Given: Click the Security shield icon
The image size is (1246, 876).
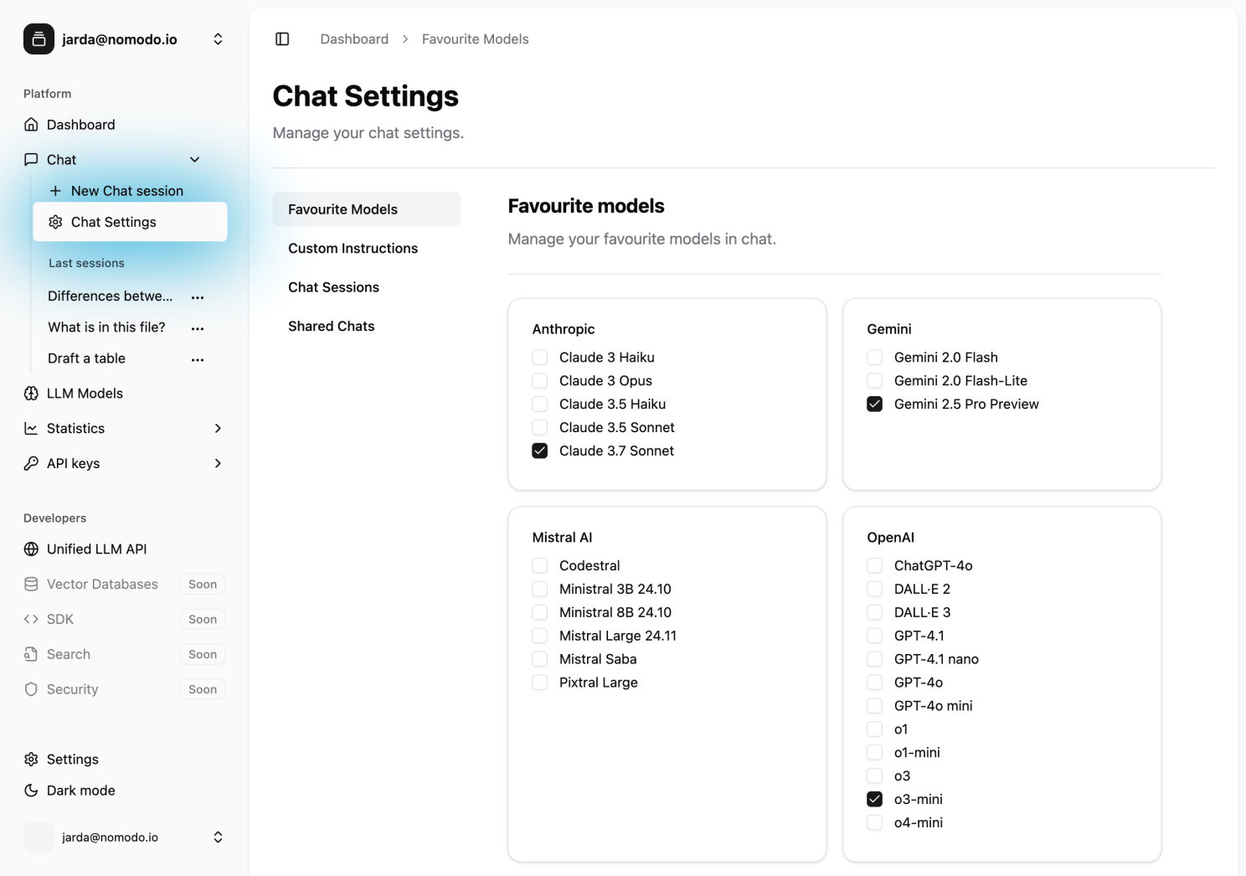Looking at the screenshot, I should click(x=31, y=689).
